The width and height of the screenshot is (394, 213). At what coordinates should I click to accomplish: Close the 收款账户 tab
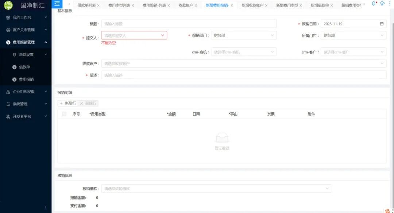[x=196, y=5]
